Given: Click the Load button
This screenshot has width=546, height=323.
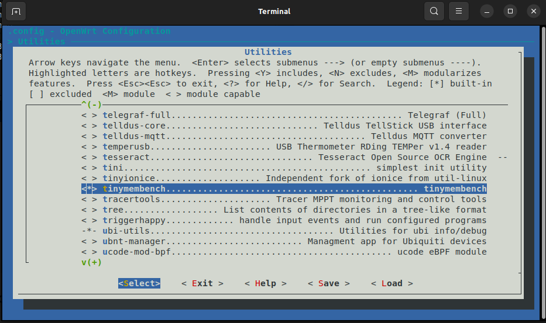Looking at the screenshot, I should tap(392, 283).
